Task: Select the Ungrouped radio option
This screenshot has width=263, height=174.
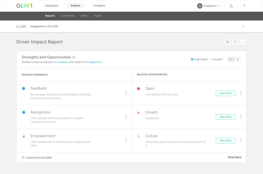Action: click(x=192, y=59)
